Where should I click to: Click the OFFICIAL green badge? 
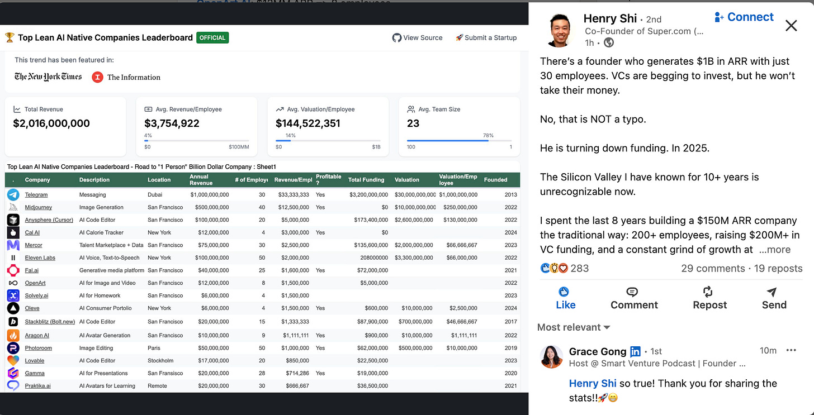(212, 37)
